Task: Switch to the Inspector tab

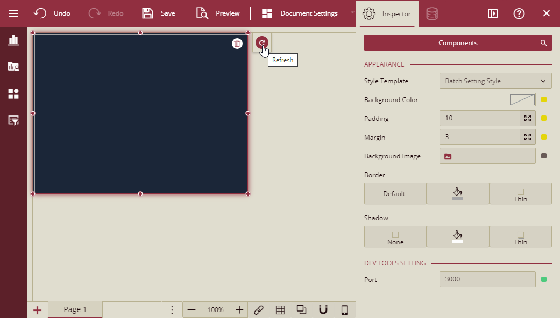Action: click(387, 13)
